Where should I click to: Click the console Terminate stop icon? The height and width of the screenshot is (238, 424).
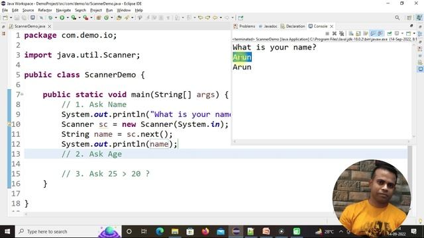[327, 34]
